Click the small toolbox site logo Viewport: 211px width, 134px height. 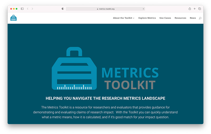[13, 18]
